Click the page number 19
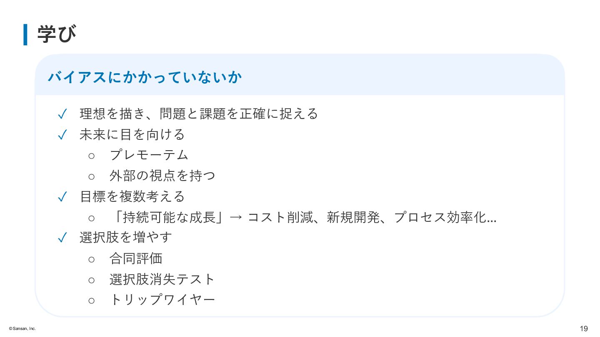600x337 pixels. pyautogui.click(x=584, y=328)
